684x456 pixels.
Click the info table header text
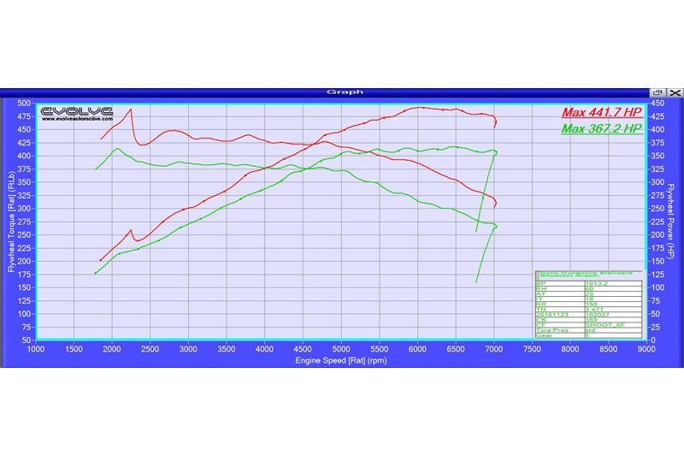point(587,274)
